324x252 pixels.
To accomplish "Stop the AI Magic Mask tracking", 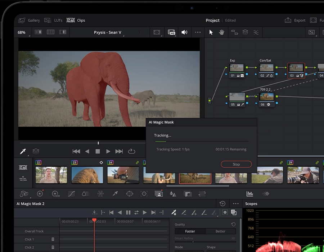I will [x=236, y=164].
